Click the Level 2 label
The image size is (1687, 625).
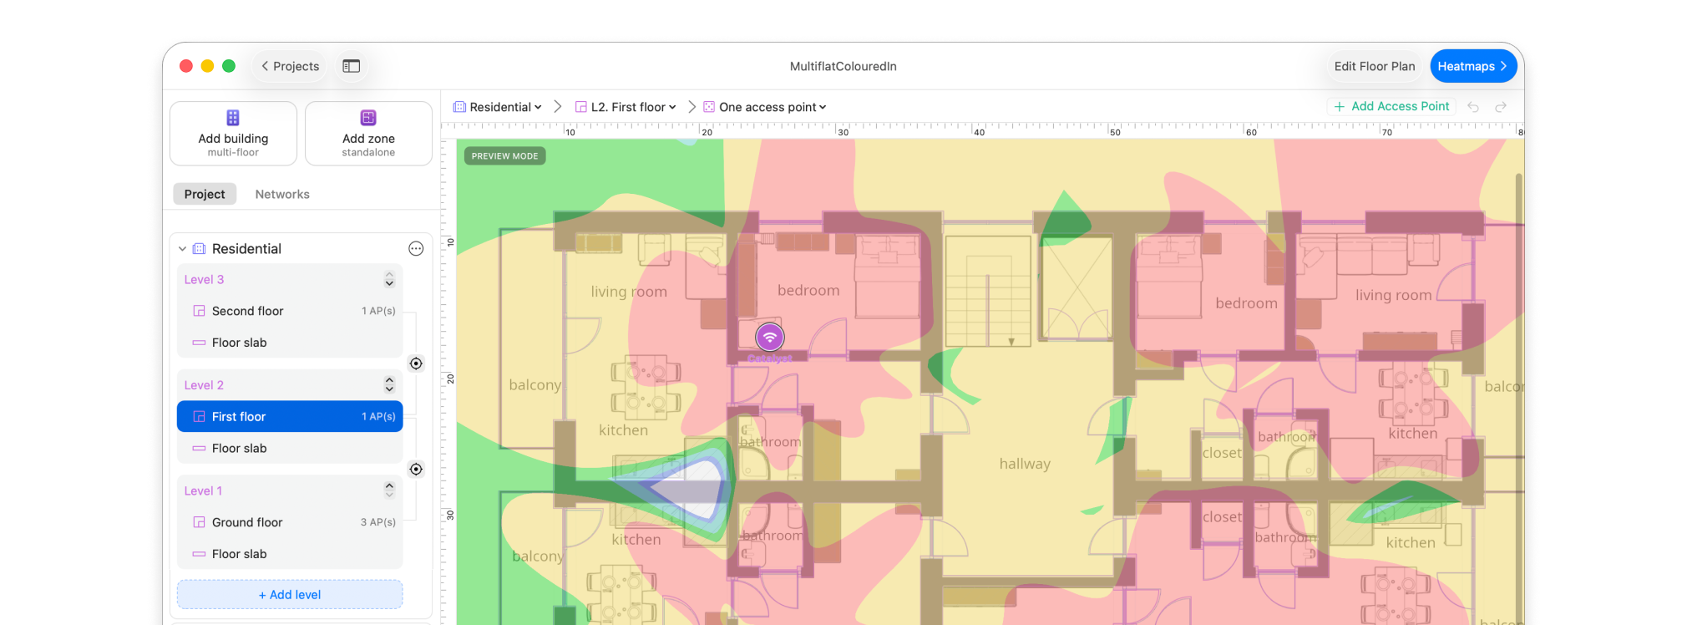204,384
